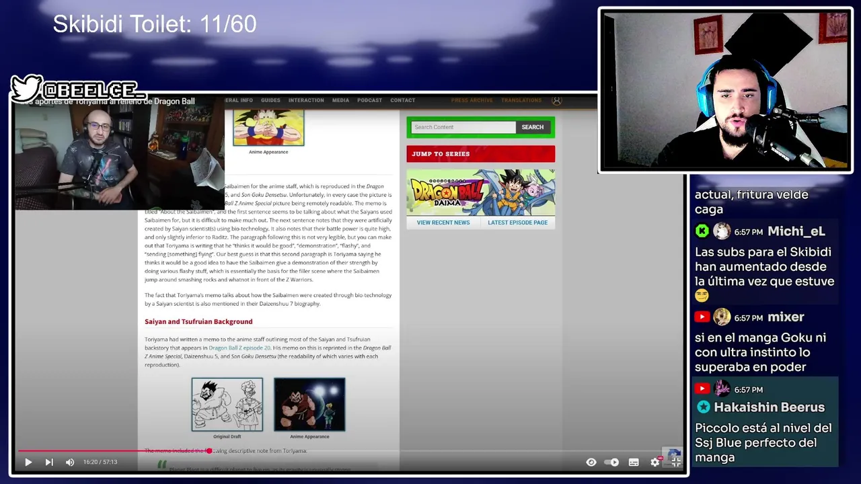This screenshot has width=861, height=484.
Task: Seek by clicking the red progress bar handle
Action: (x=209, y=451)
